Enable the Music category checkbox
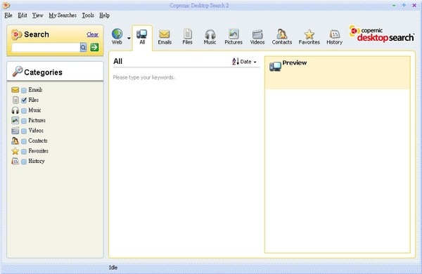Image resolution: width=422 pixels, height=274 pixels. [24, 110]
